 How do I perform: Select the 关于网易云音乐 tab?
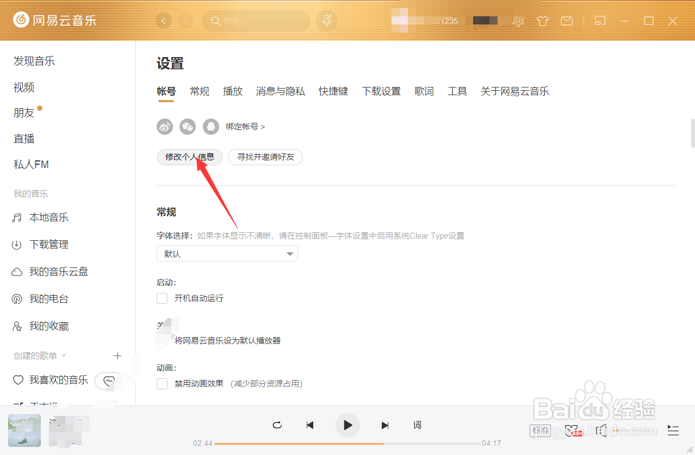(515, 91)
